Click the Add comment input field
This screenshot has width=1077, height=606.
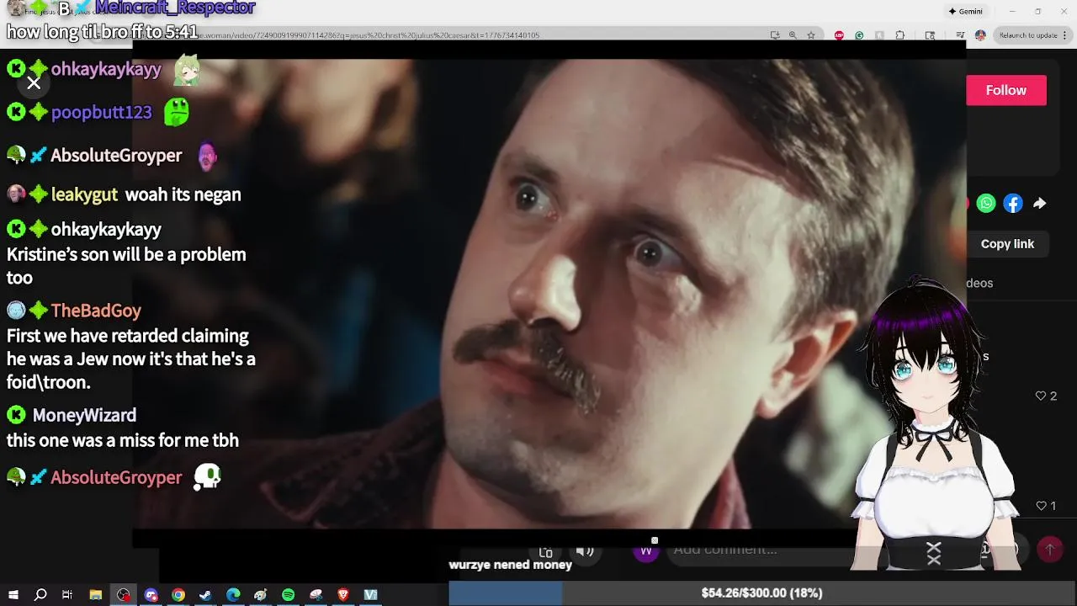(757, 550)
